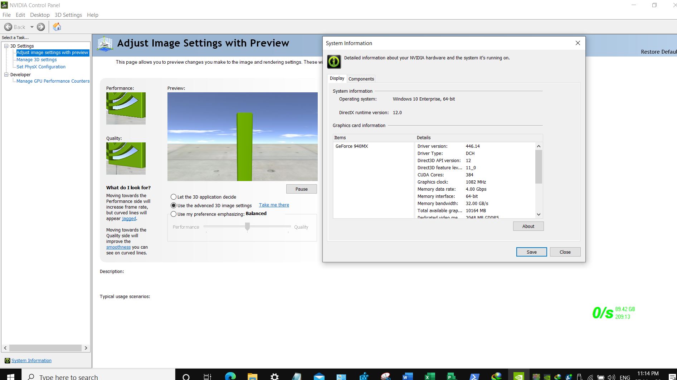The width and height of the screenshot is (677, 380).
Task: Select Let the 3D application decide
Action: (174, 197)
